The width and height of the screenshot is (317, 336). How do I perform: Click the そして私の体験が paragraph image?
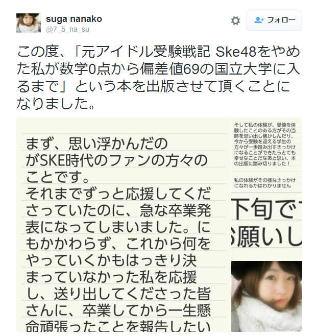tap(265, 144)
